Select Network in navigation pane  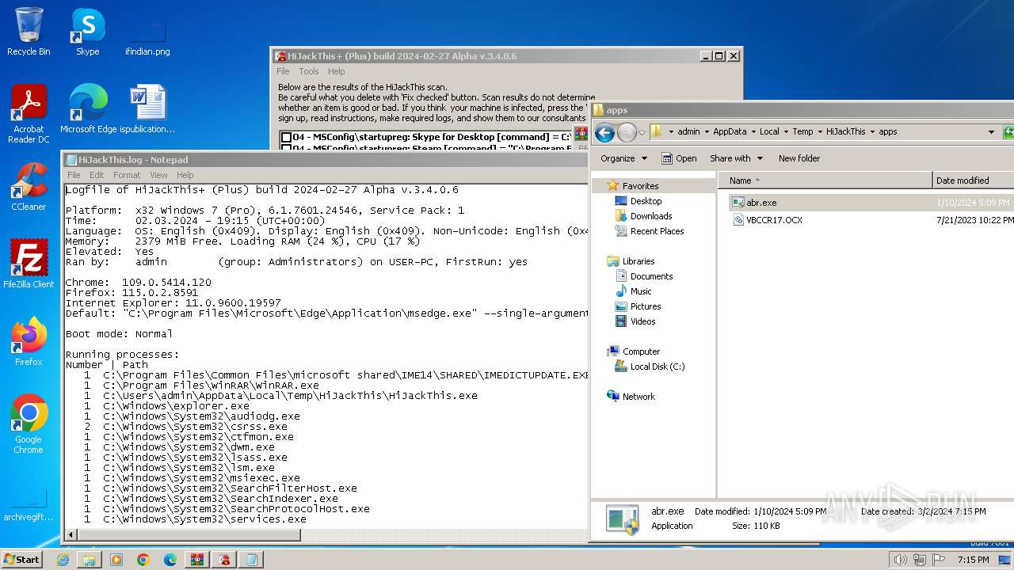coord(639,397)
